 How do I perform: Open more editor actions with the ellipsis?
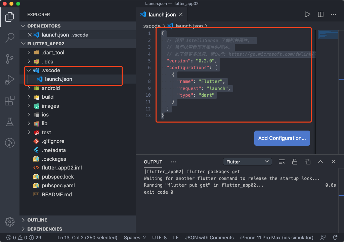[x=333, y=14]
